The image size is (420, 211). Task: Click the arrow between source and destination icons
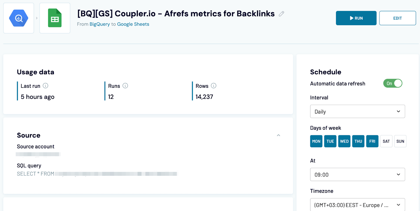[x=36, y=18]
